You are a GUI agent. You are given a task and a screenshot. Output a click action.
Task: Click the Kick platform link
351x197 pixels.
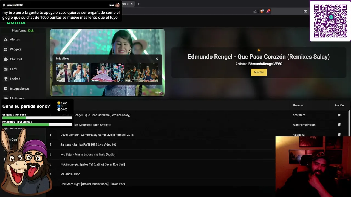coord(31,31)
